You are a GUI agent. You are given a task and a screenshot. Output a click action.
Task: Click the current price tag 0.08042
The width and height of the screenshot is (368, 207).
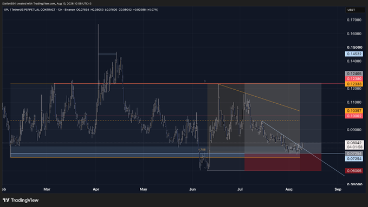(354, 143)
